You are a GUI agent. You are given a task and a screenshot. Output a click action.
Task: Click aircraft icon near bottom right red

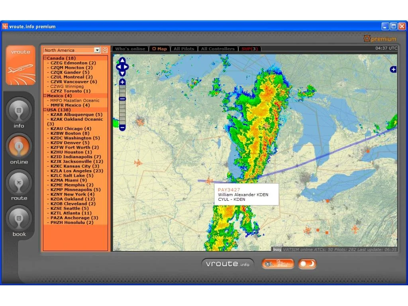pyautogui.click(x=308, y=230)
